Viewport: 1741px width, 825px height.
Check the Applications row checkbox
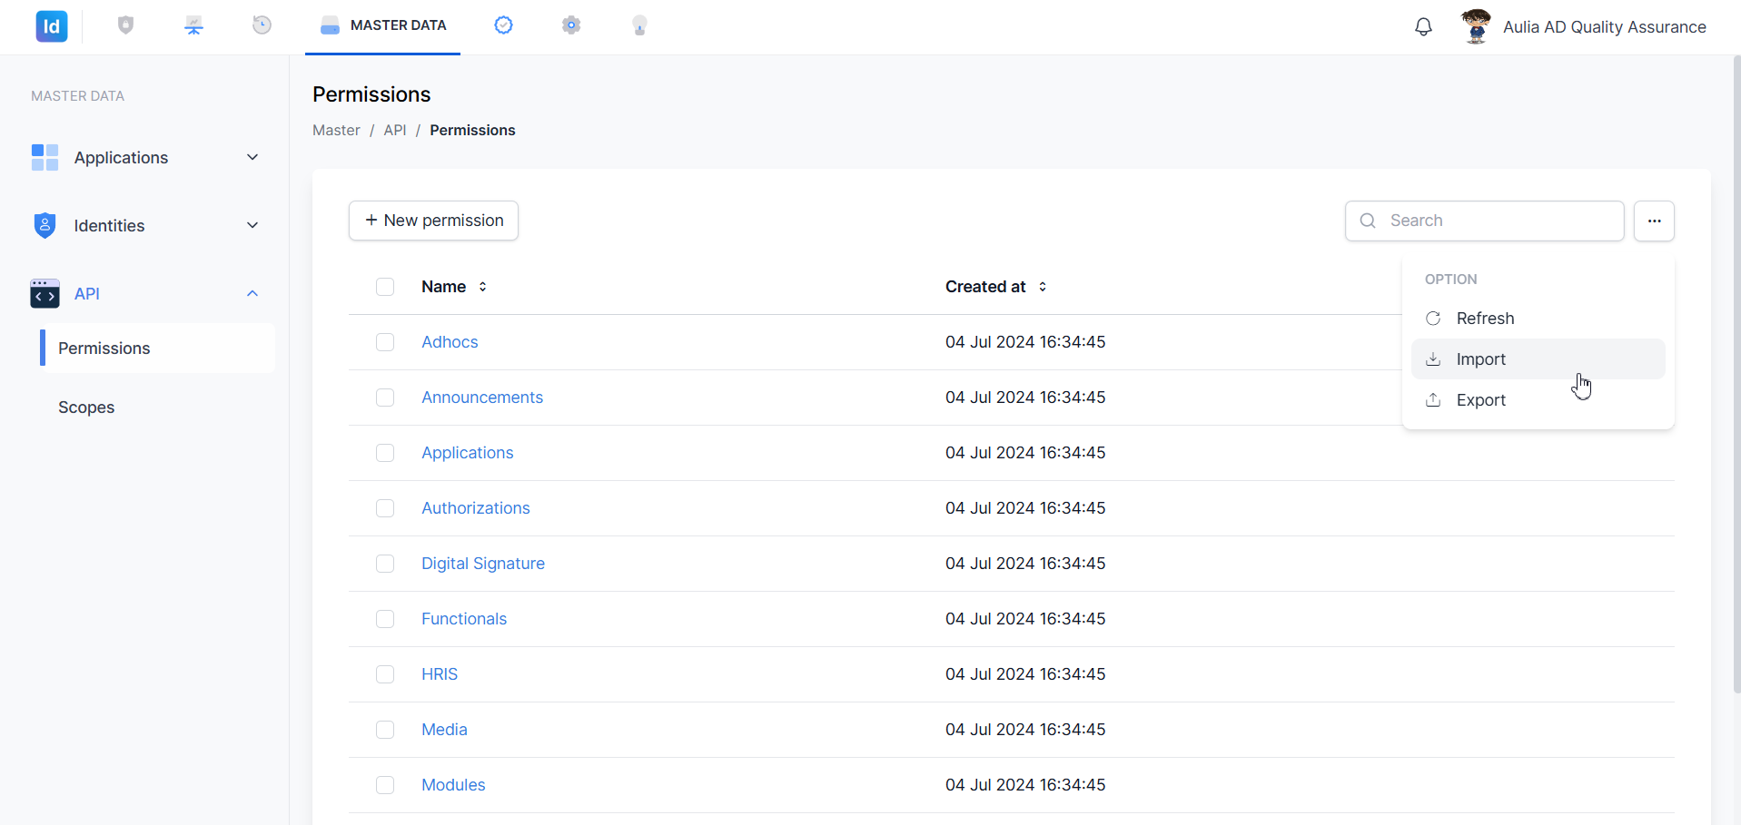point(385,453)
